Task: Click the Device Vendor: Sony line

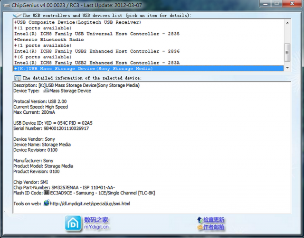Action: tap(34, 139)
